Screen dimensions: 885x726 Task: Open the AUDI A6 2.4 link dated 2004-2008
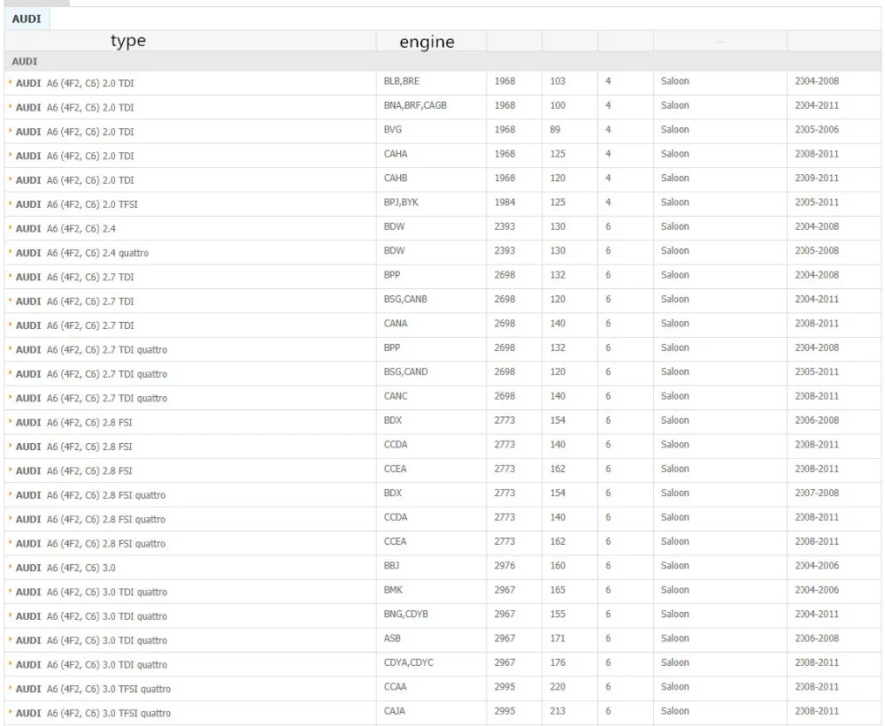point(65,229)
